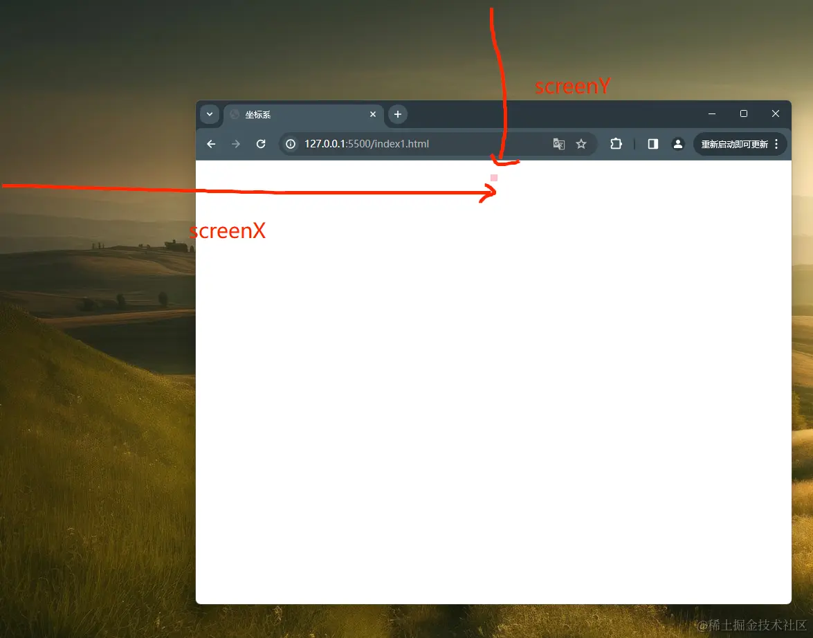Toggle the side panel
813x638 pixels.
pos(652,144)
